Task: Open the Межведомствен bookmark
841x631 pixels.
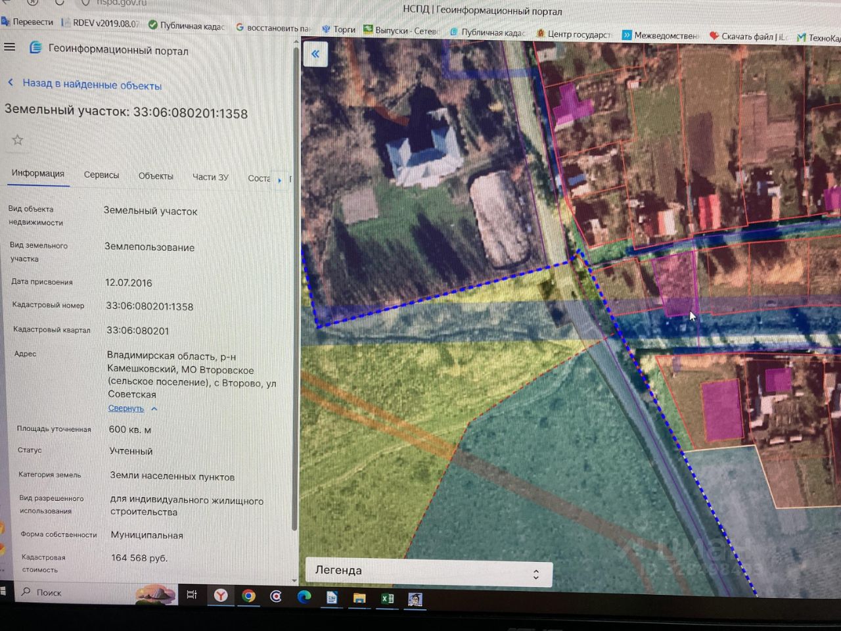Action: 661,35
